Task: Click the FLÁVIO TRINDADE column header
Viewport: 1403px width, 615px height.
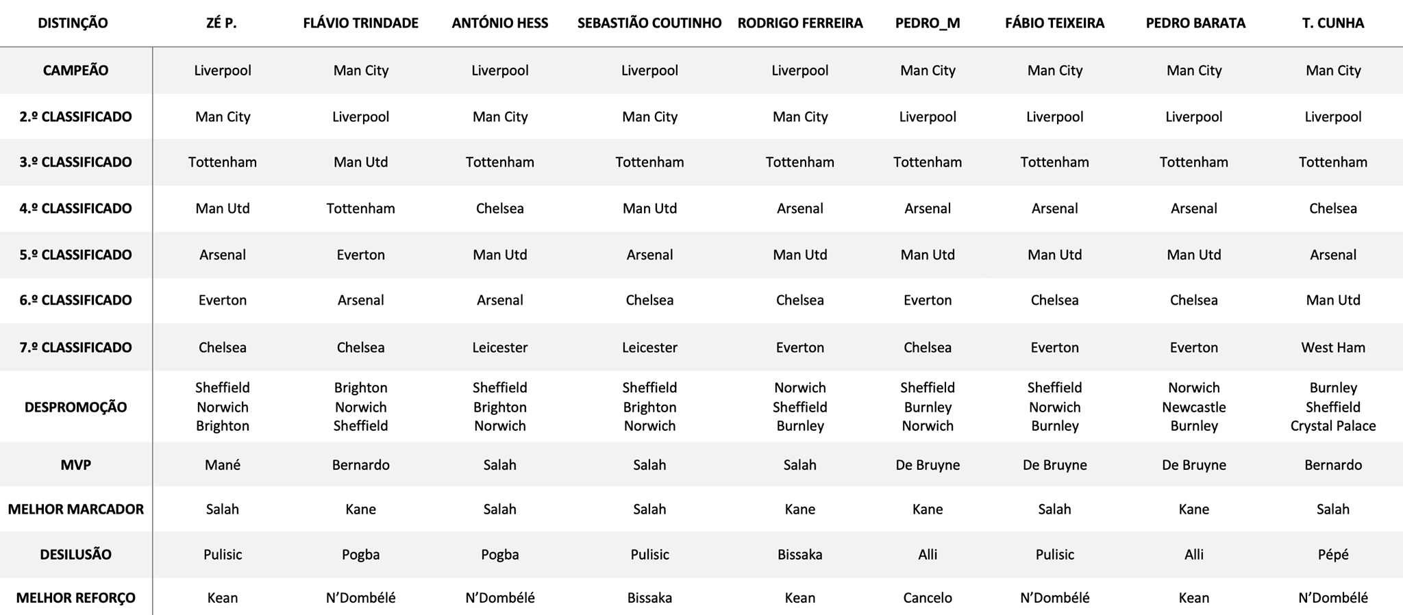Action: 360,23
